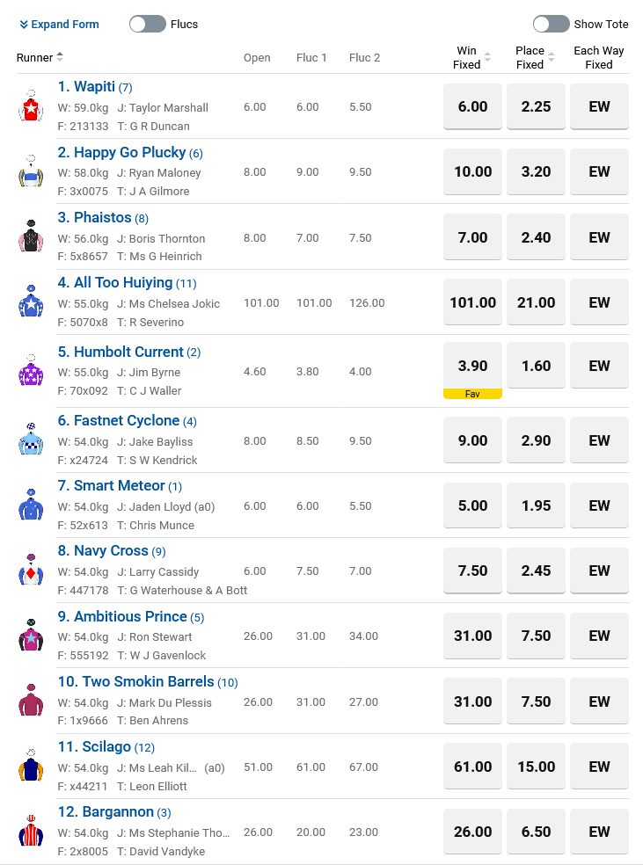Image resolution: width=643 pixels, height=865 pixels.
Task: Click All Too Huiying's blue star silks icon
Action: point(31,302)
